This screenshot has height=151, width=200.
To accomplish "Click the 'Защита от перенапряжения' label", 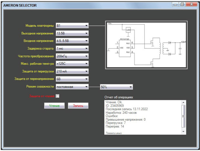I will point(34,79).
